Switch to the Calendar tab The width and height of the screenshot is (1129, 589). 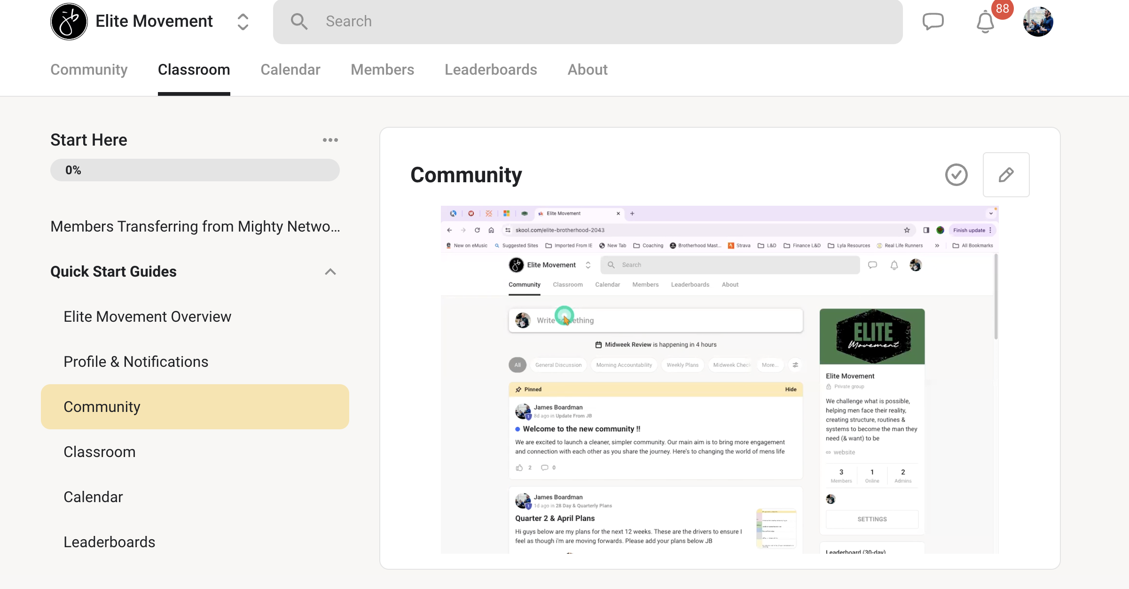[x=290, y=70]
